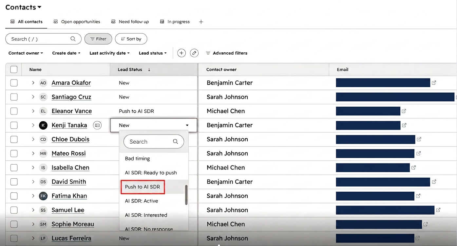Viewport: 457px width, 246px height.
Task: Click the DS avatar for David Smith
Action: coord(43,182)
